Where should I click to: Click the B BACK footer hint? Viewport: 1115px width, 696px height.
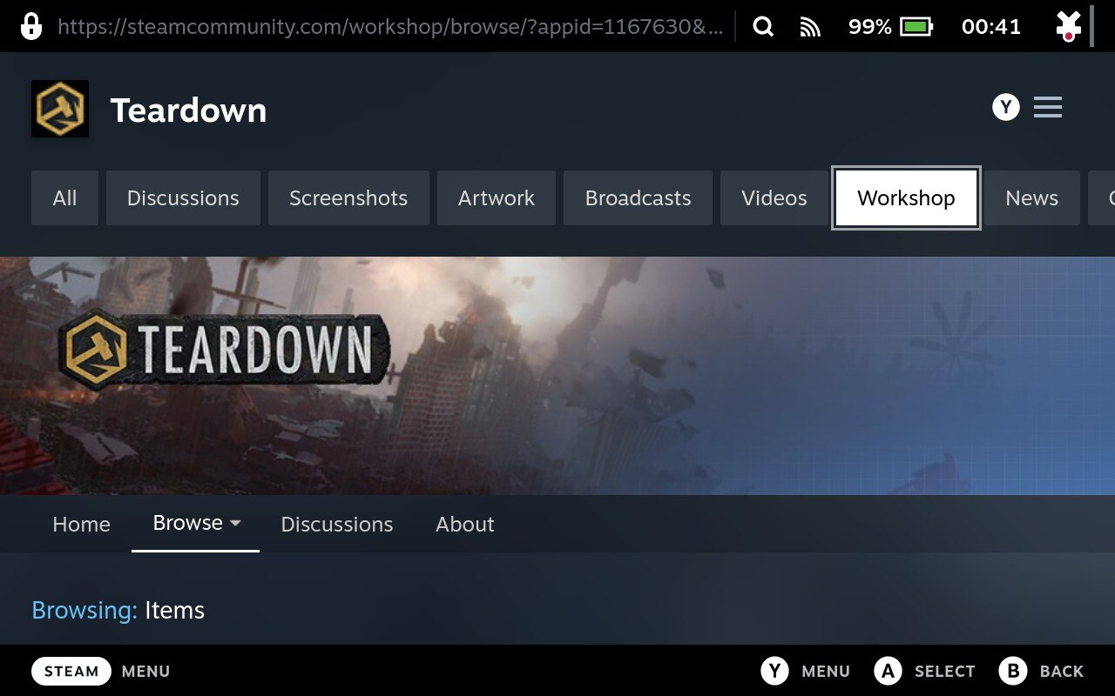1041,671
